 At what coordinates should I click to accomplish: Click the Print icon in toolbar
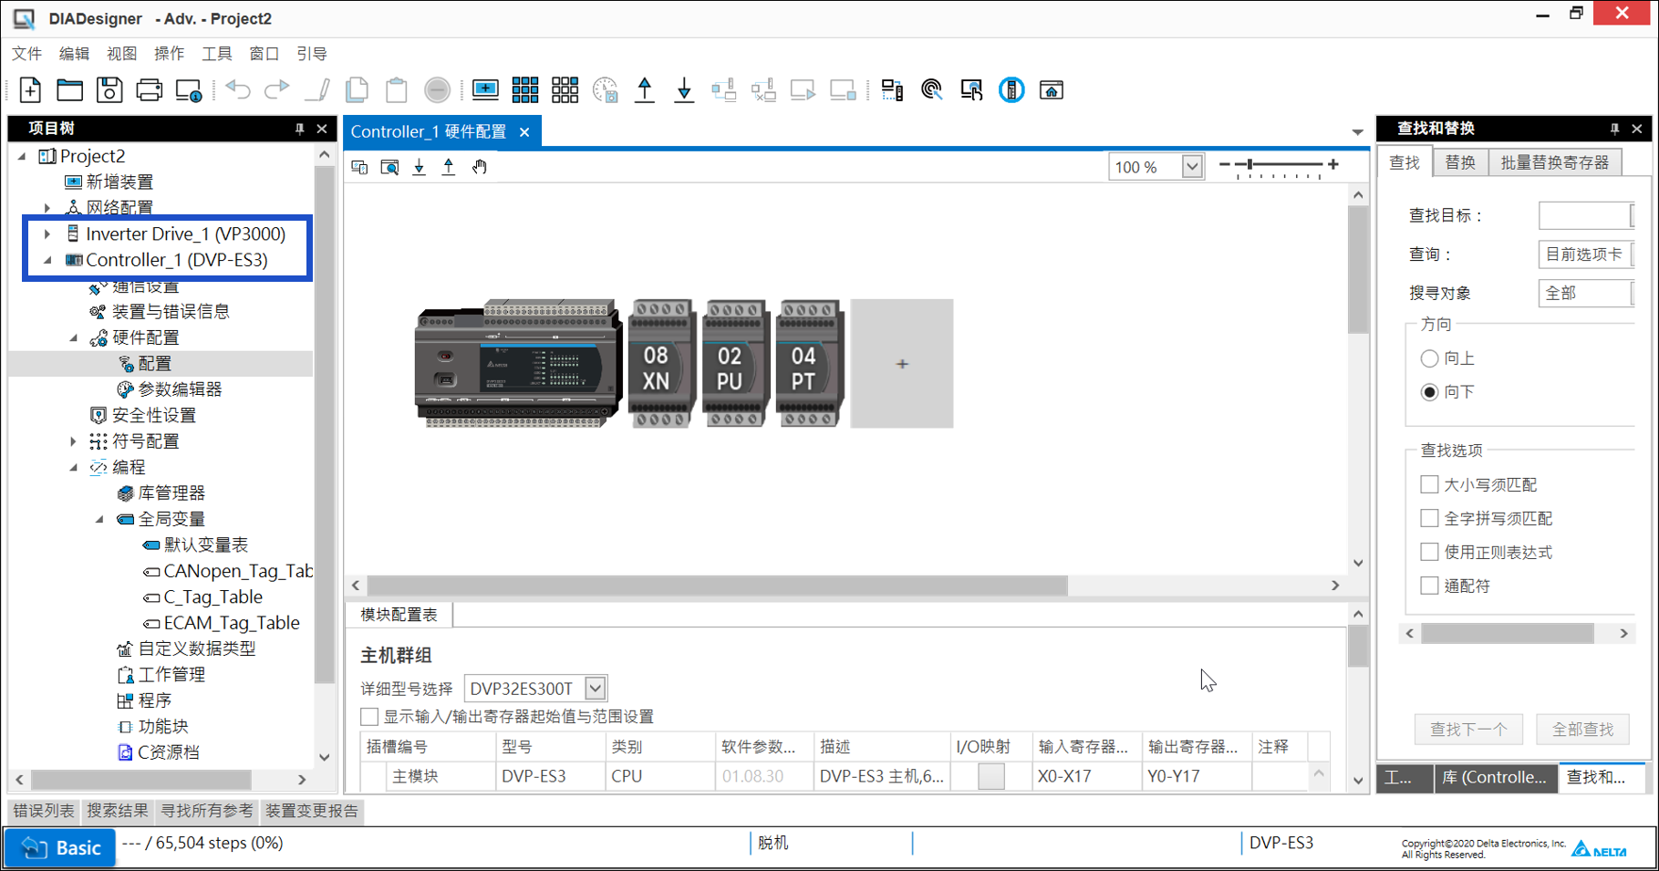pyautogui.click(x=149, y=89)
